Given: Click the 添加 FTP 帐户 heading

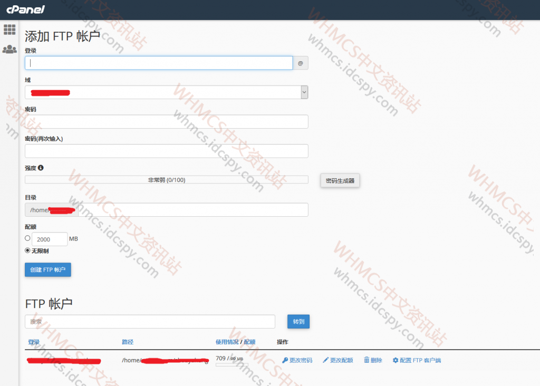Looking at the screenshot, I should (62, 36).
